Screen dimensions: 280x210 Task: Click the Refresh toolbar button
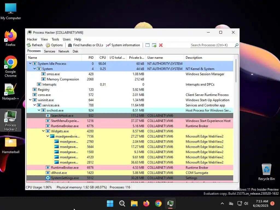(35, 45)
